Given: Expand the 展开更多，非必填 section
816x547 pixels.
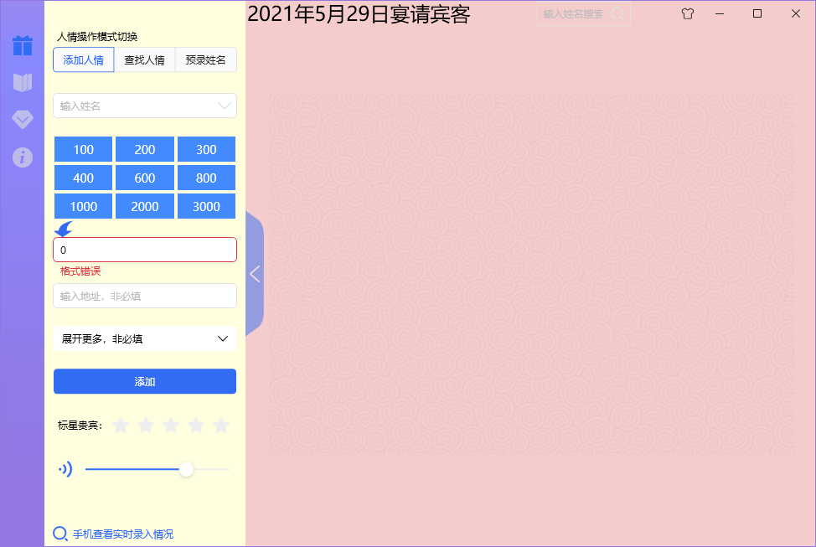Looking at the screenshot, I should click(144, 338).
